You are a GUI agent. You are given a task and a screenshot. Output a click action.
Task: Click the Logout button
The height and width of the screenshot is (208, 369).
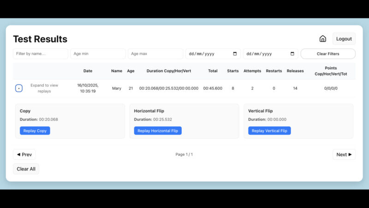344,39
